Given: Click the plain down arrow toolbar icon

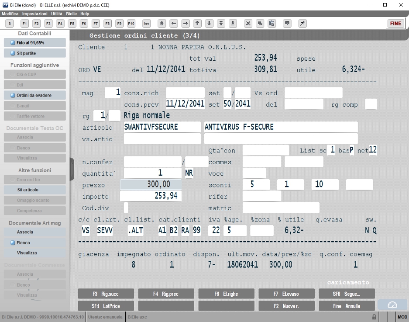Looking at the screenshot, I should (x=209, y=24).
